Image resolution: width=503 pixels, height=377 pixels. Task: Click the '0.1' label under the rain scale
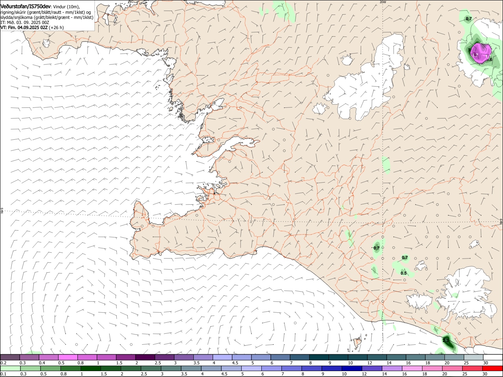click(x=3, y=374)
